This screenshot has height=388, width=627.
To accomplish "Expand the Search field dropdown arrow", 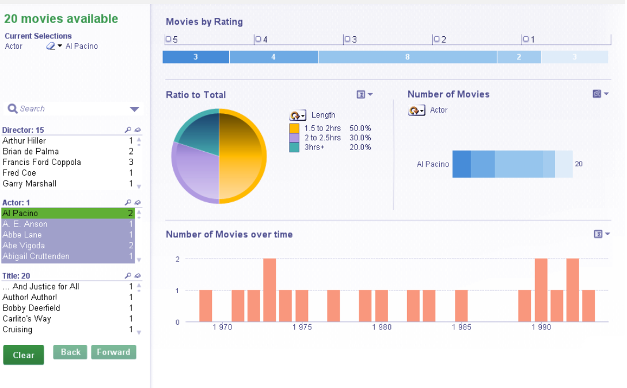I will point(134,108).
